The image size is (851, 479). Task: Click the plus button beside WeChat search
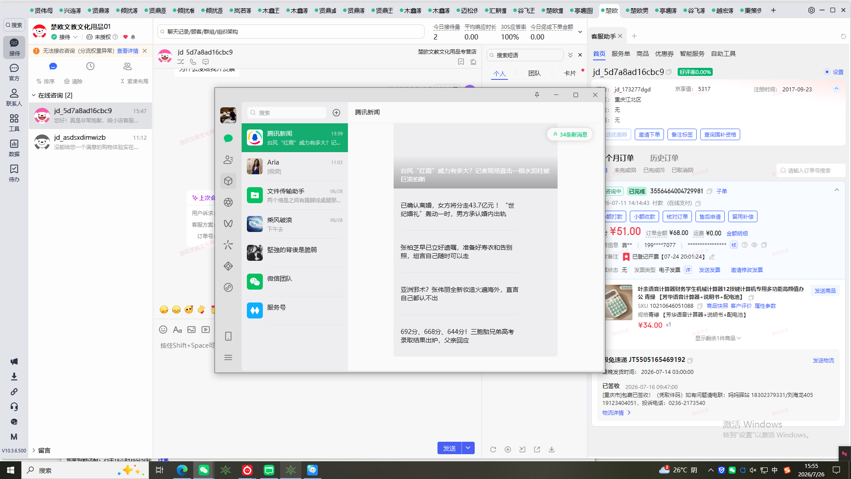pyautogui.click(x=336, y=113)
